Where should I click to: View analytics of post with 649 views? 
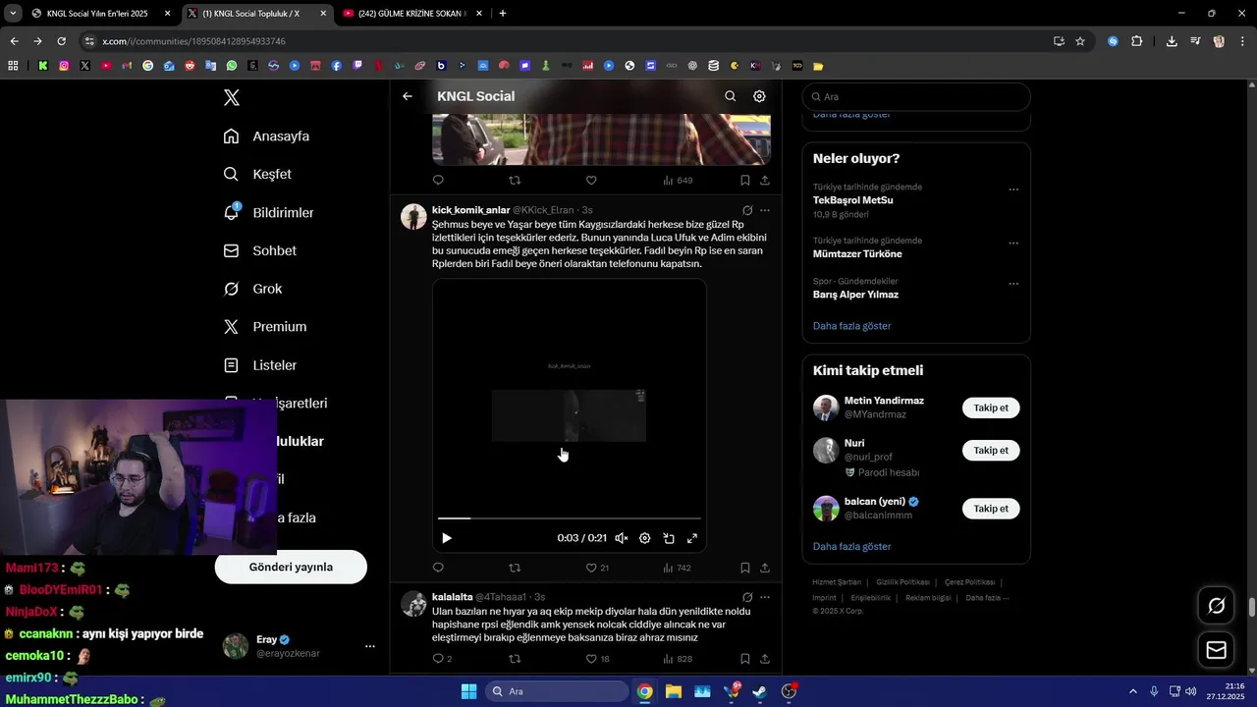tap(678, 181)
